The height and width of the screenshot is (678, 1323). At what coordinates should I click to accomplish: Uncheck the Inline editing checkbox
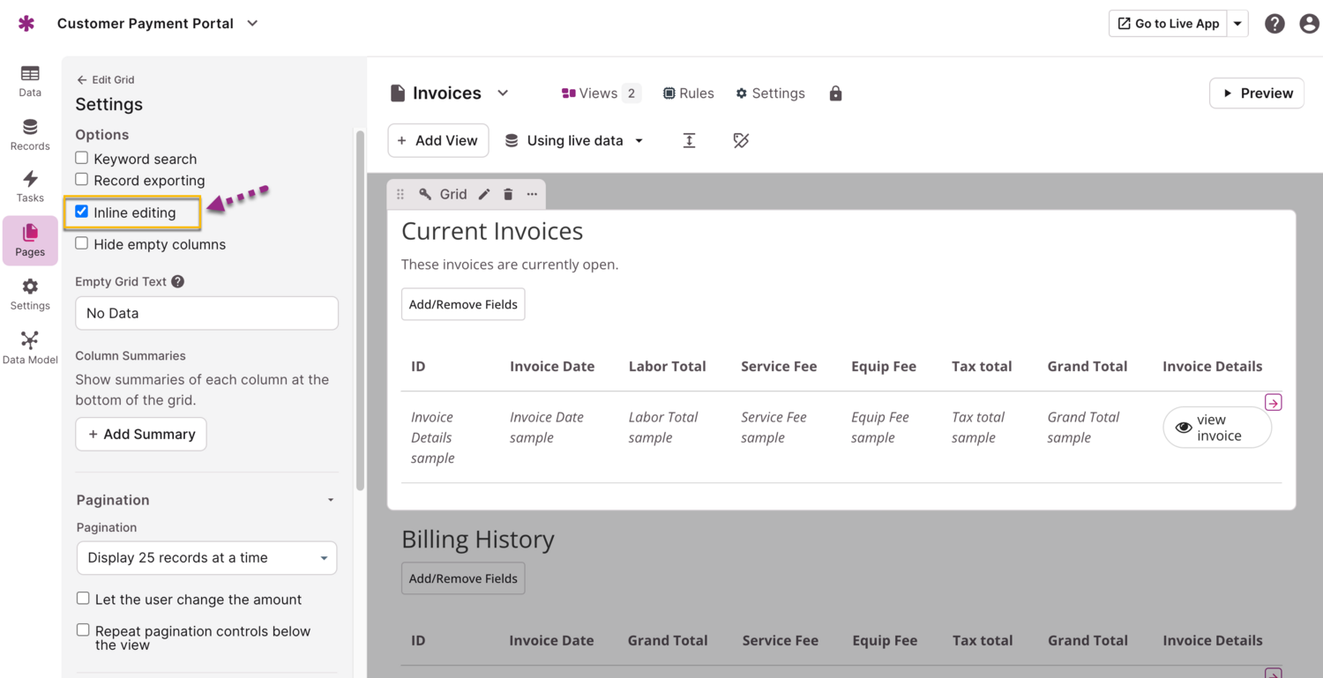[82, 212]
